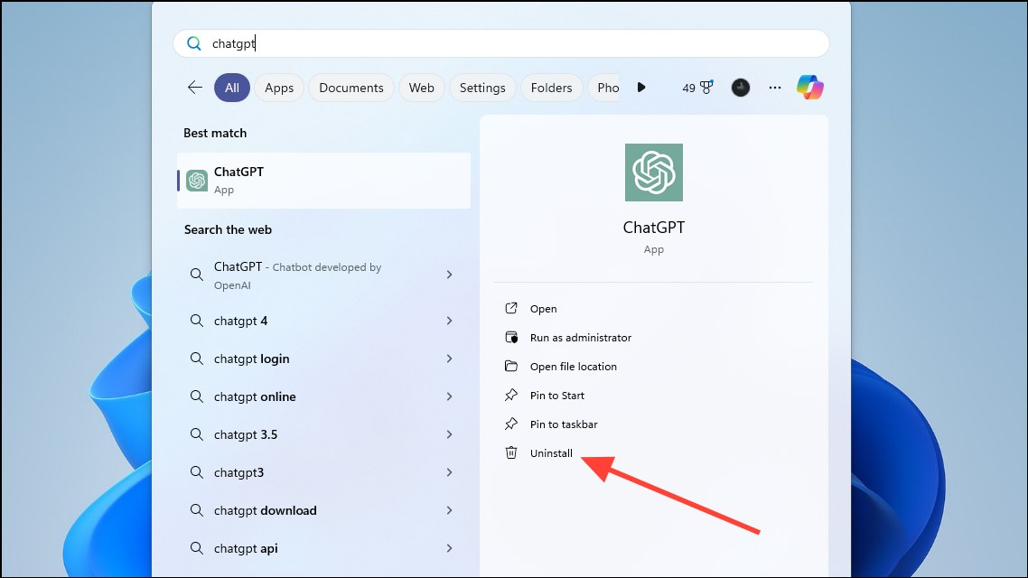Image resolution: width=1028 pixels, height=578 pixels.
Task: Click the magnifier icon beside chatgpt login
Action: click(x=197, y=359)
